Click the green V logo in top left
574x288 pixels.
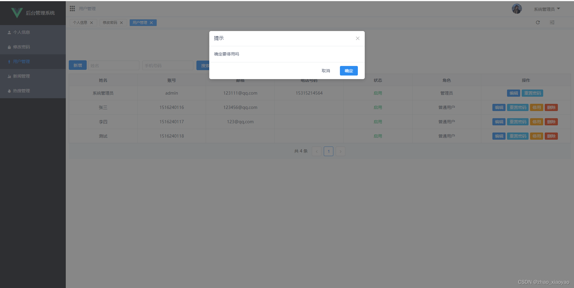(x=17, y=13)
